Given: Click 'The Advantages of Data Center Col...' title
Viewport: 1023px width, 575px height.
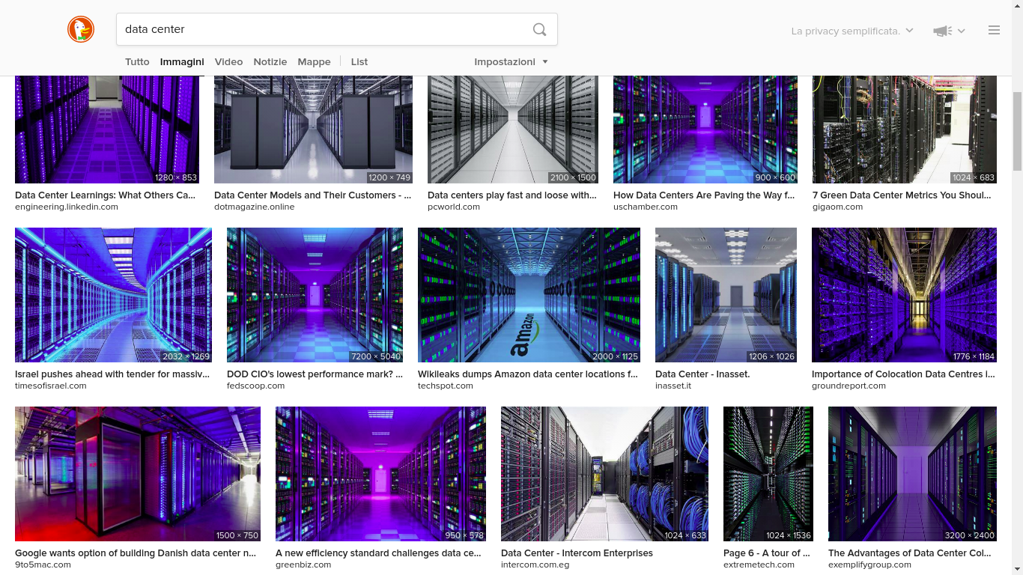Looking at the screenshot, I should (x=910, y=553).
